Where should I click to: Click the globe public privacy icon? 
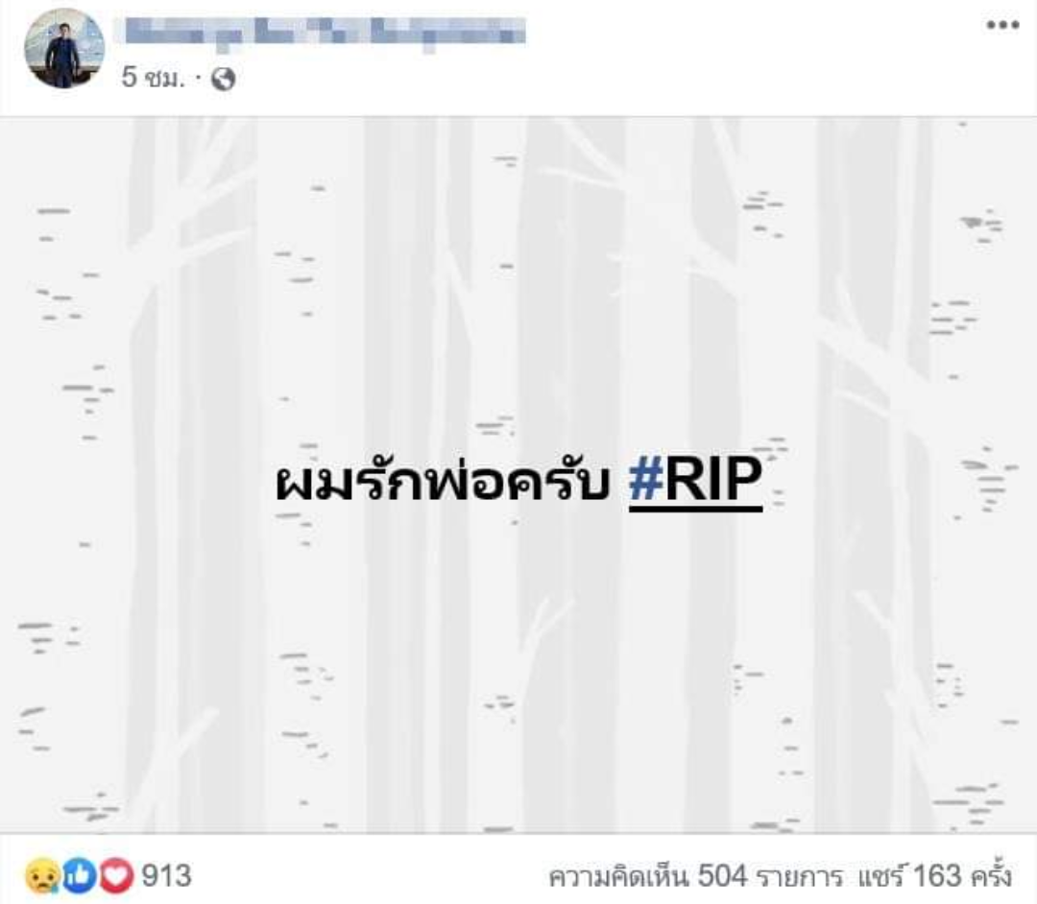[224, 79]
